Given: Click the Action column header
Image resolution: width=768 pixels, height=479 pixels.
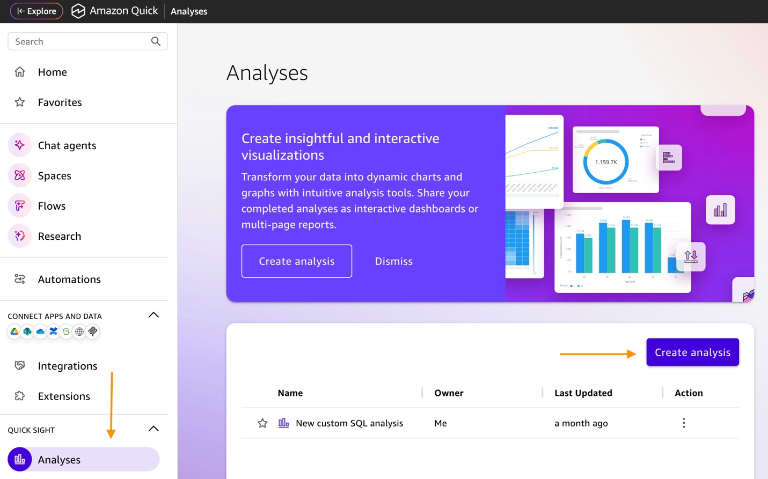Looking at the screenshot, I should pos(689,393).
